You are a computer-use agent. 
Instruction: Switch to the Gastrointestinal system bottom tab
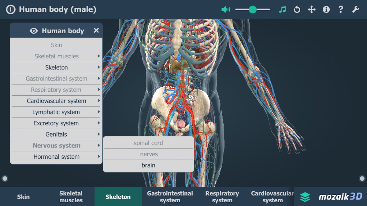(x=170, y=197)
